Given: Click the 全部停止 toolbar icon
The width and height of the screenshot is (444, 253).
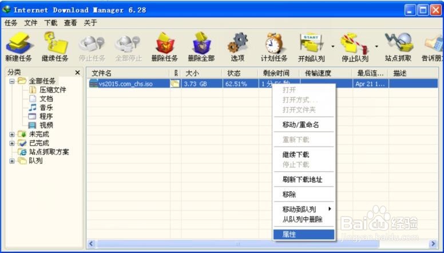Looking at the screenshot, I should click(x=128, y=44).
